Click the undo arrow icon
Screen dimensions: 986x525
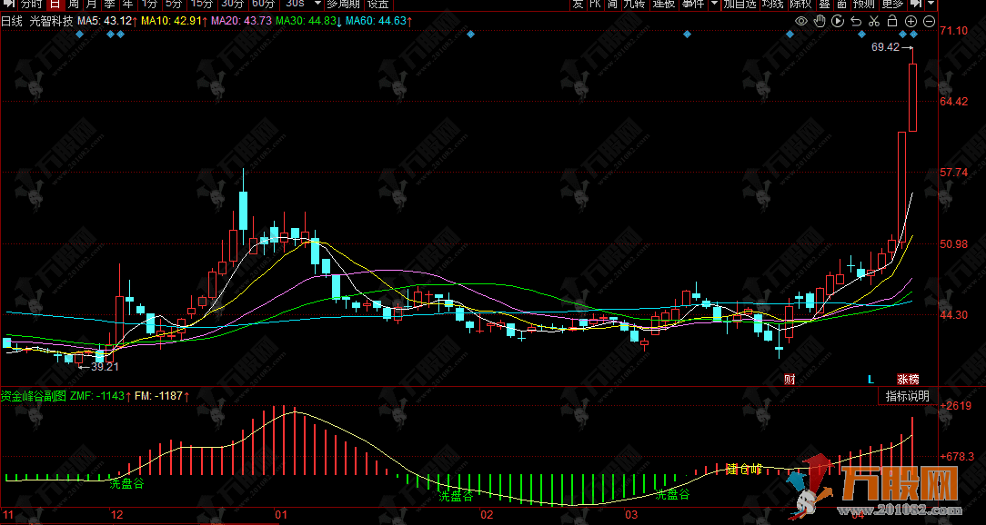pos(857,20)
